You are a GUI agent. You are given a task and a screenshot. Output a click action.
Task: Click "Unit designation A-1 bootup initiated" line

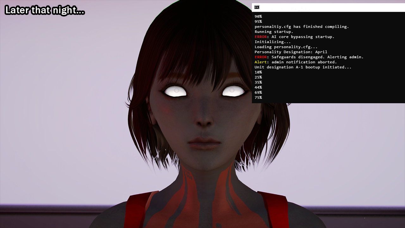tap(303, 67)
